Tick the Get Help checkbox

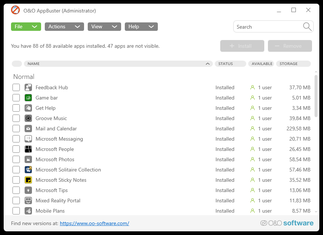coord(16,108)
